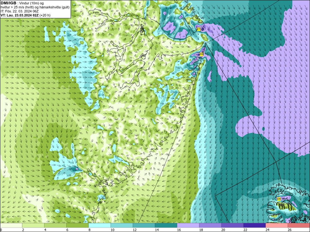Viewport: 310px width, 232px height.
Task: Click the scale label 16 on the legend
Action: [x=179, y=230]
